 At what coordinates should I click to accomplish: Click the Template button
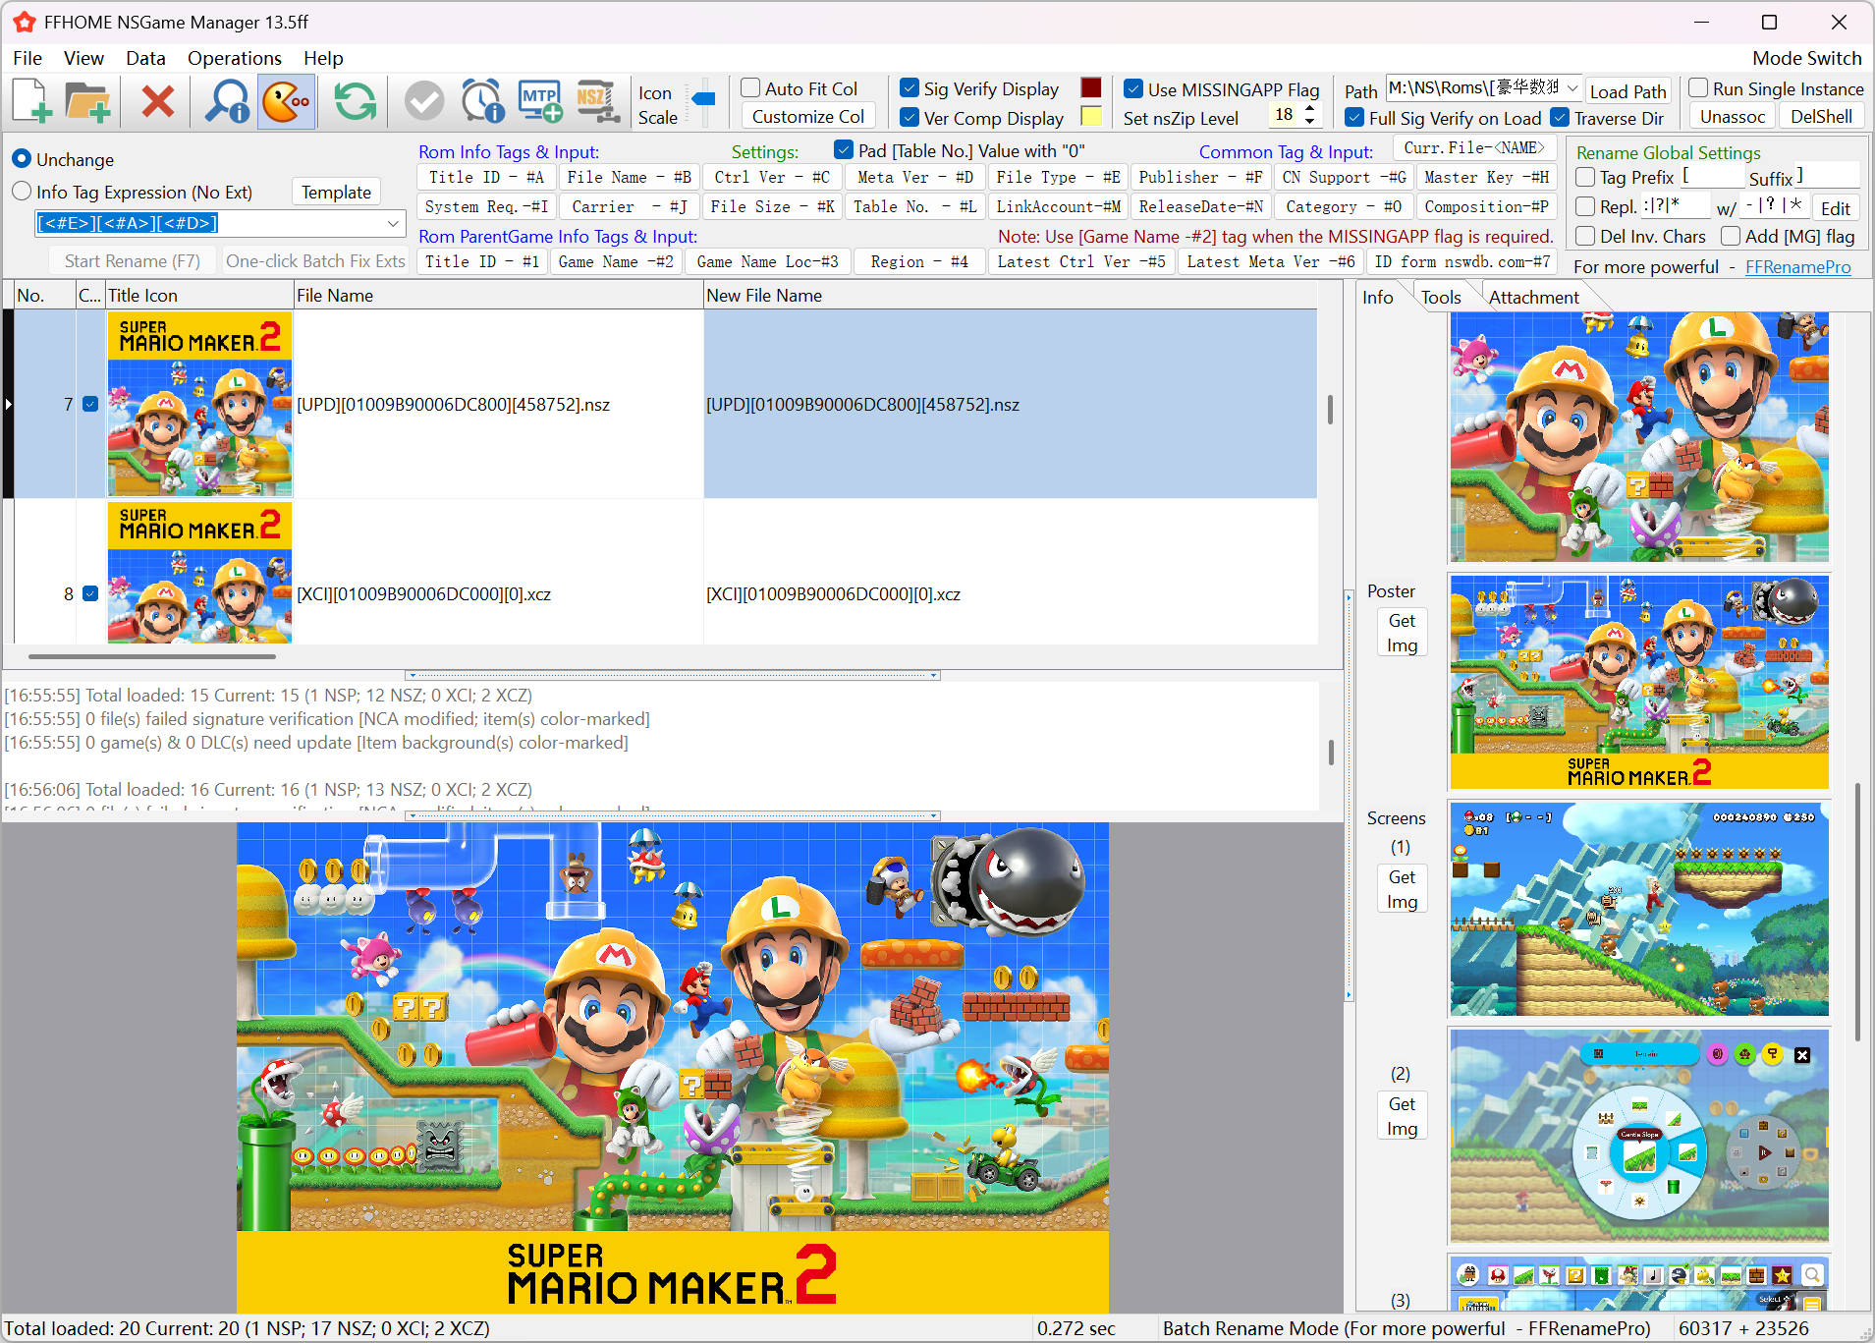[336, 192]
